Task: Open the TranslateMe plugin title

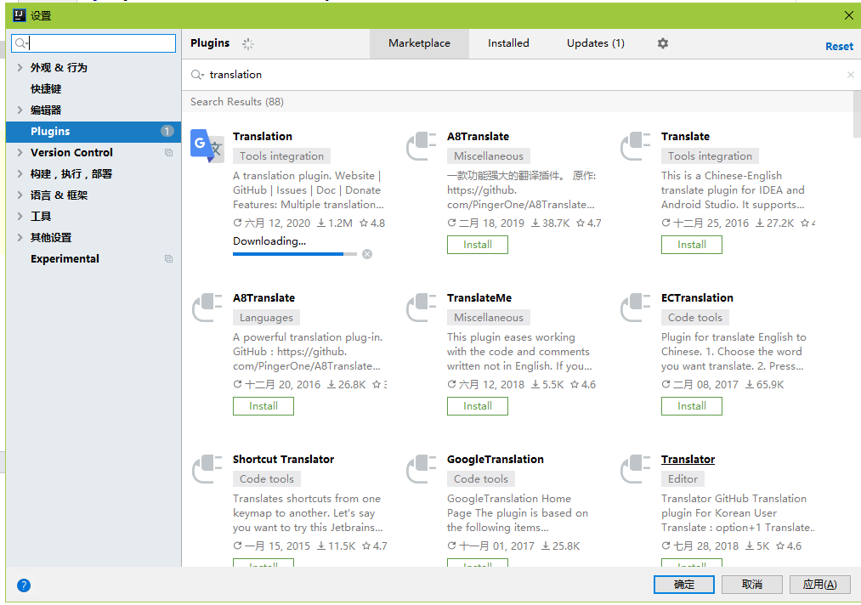Action: pos(479,298)
